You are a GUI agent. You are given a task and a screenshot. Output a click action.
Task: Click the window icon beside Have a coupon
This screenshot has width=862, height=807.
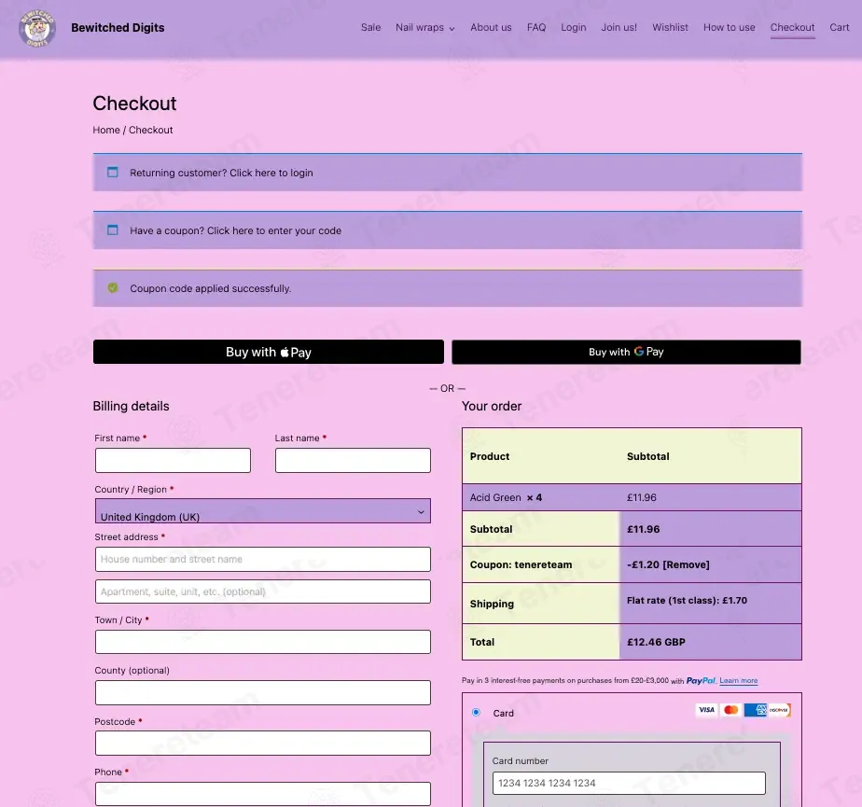tap(113, 230)
